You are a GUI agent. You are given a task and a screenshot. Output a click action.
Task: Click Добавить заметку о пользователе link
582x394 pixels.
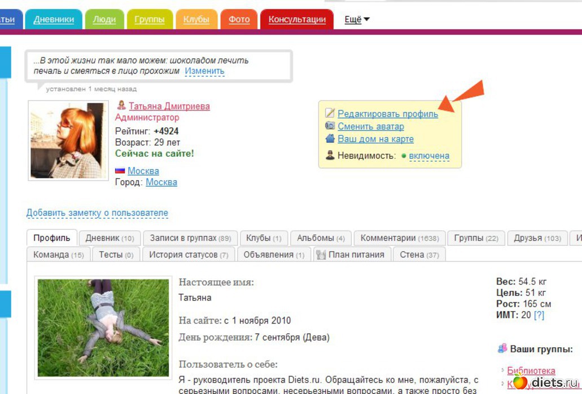pos(97,213)
